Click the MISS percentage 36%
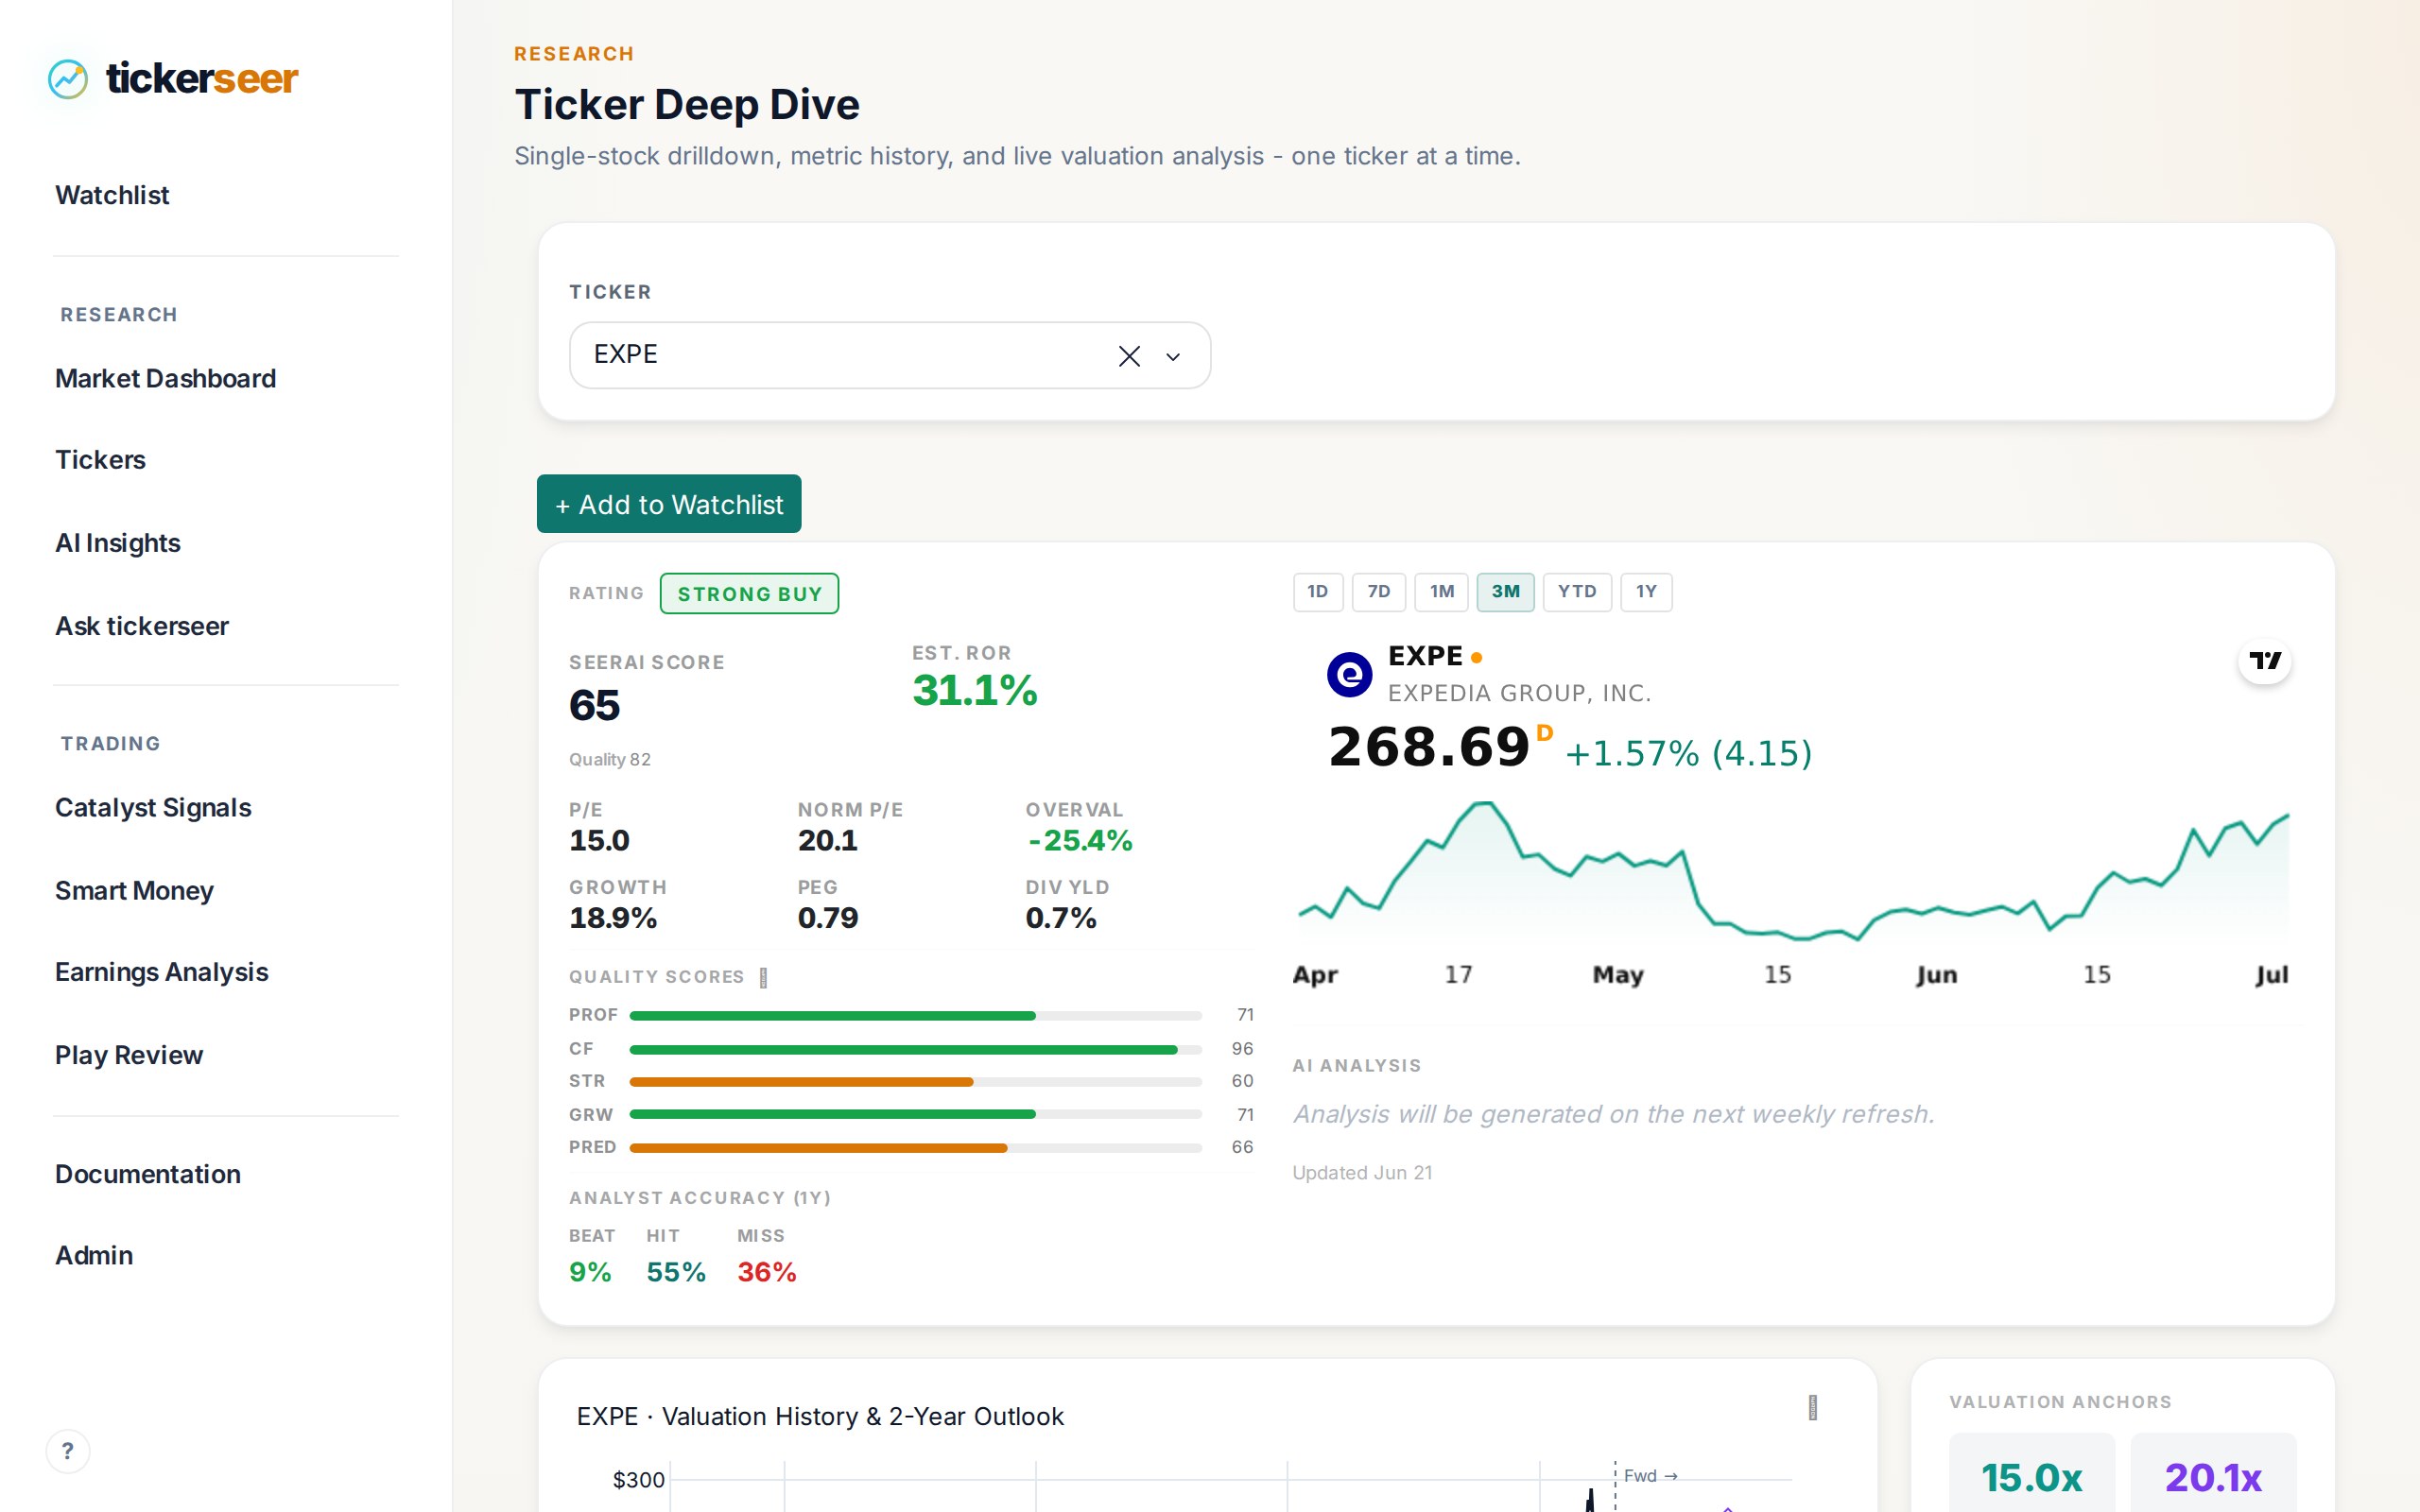2420x1512 pixels. coord(767,1272)
